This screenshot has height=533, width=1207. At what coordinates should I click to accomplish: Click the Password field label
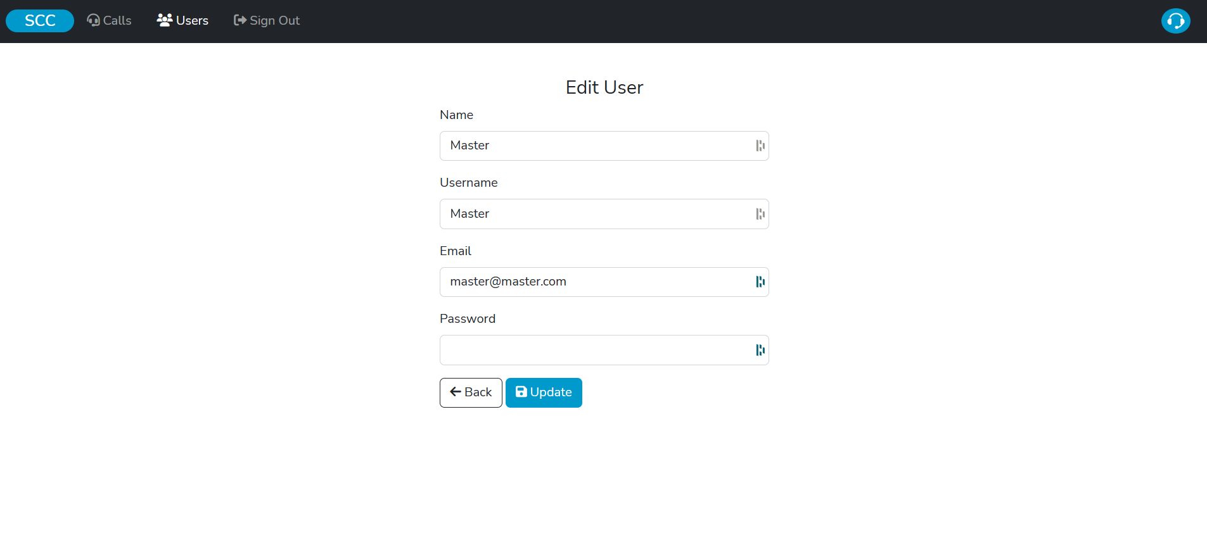tap(467, 318)
